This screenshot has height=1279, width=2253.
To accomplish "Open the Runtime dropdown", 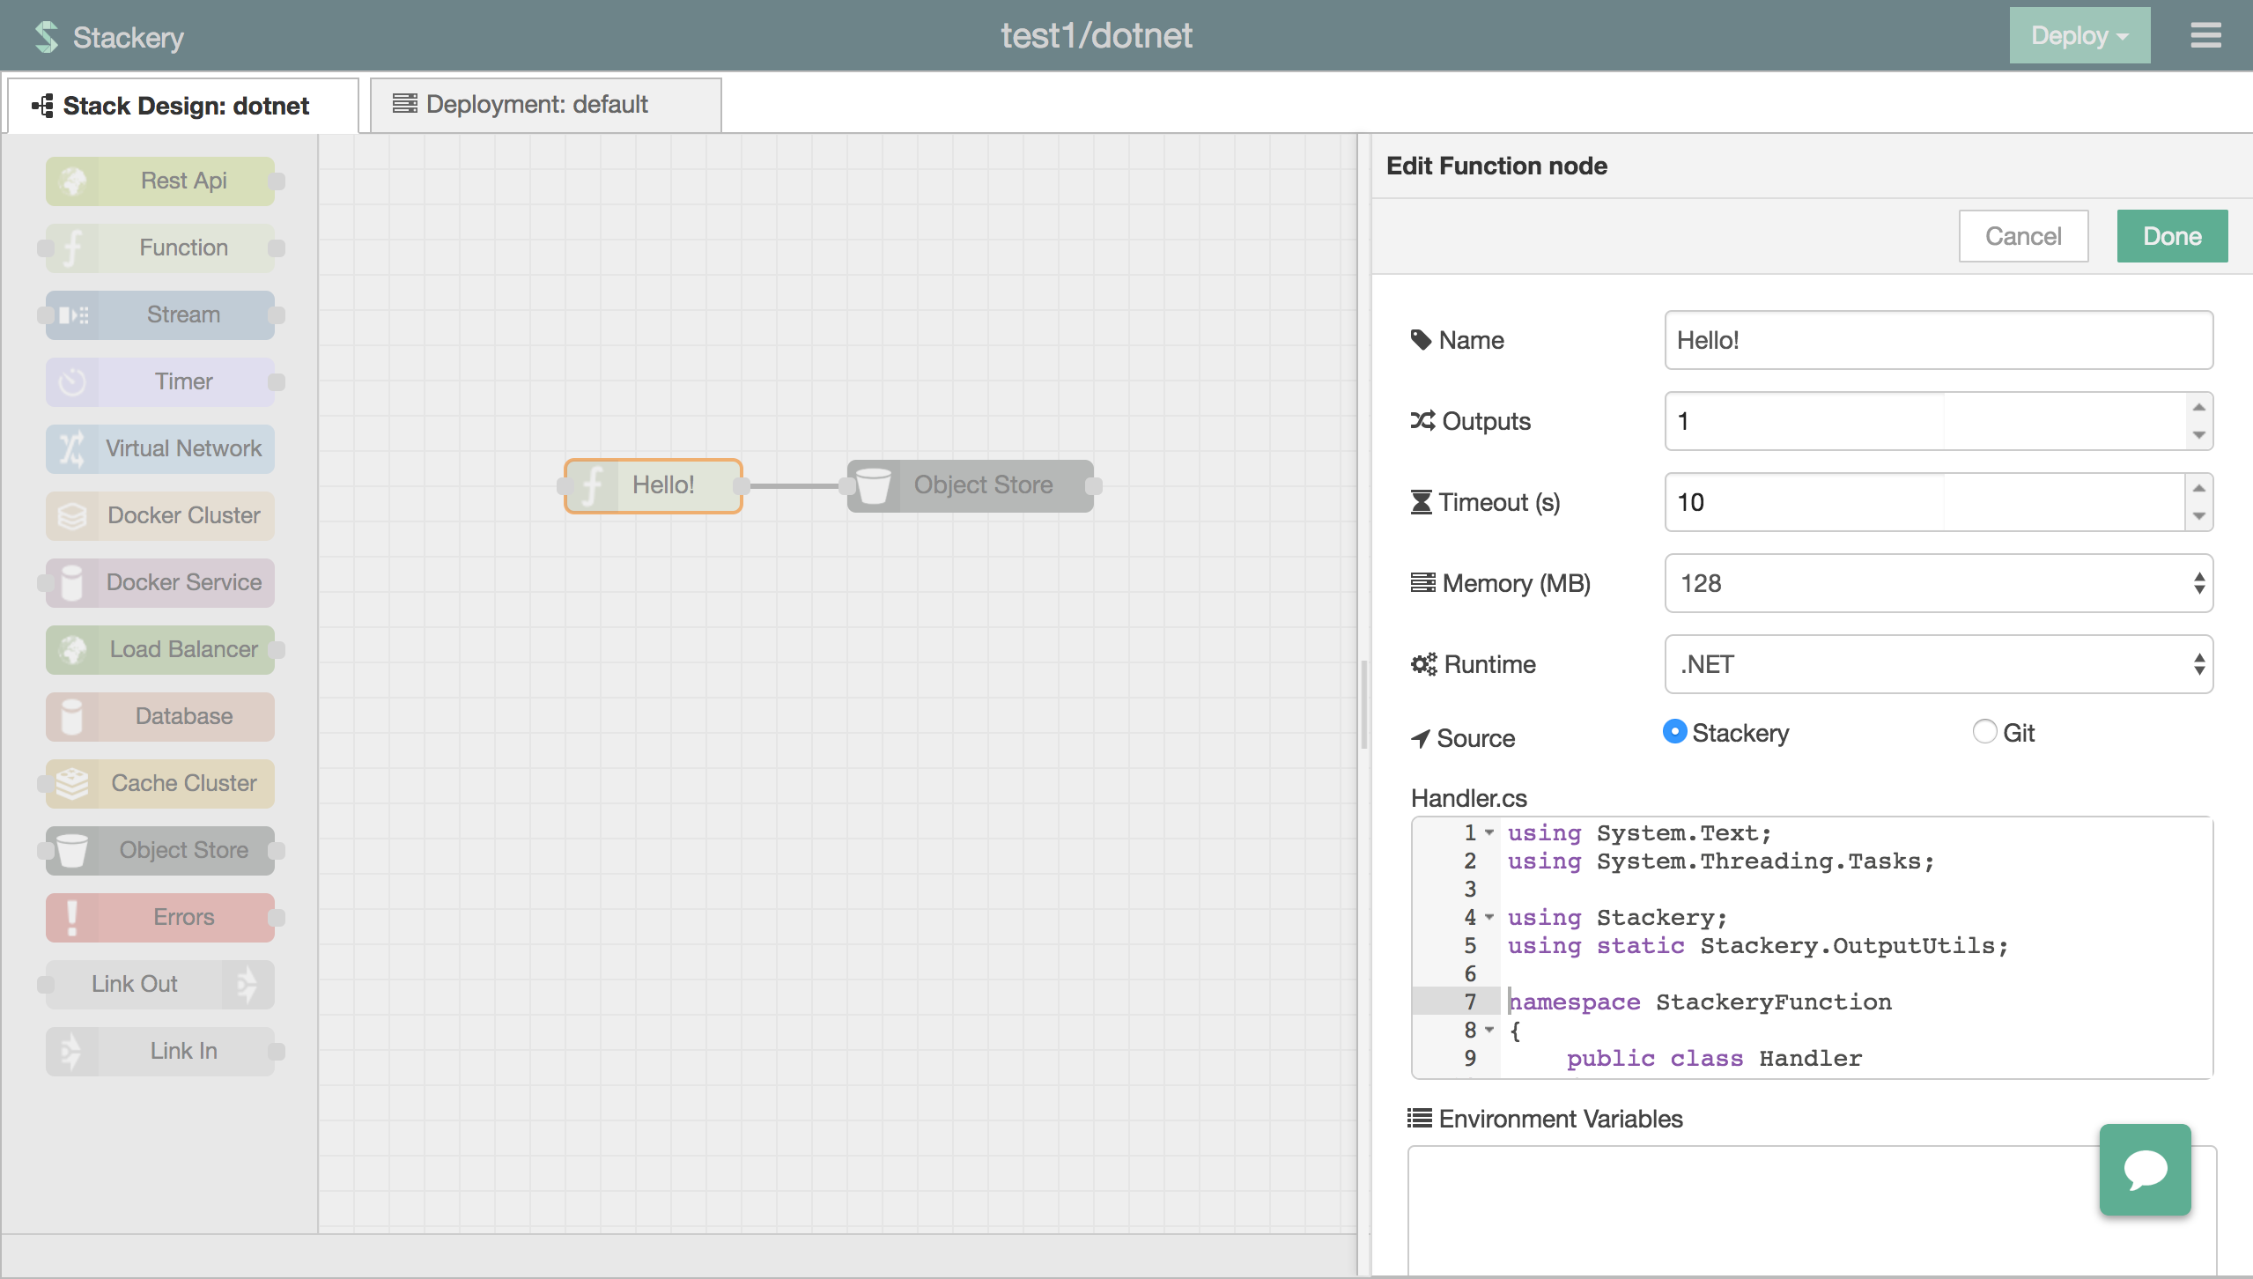I will 1939,664.
